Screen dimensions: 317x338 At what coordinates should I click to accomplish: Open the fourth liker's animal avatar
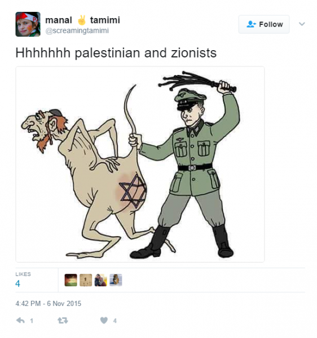point(116,280)
